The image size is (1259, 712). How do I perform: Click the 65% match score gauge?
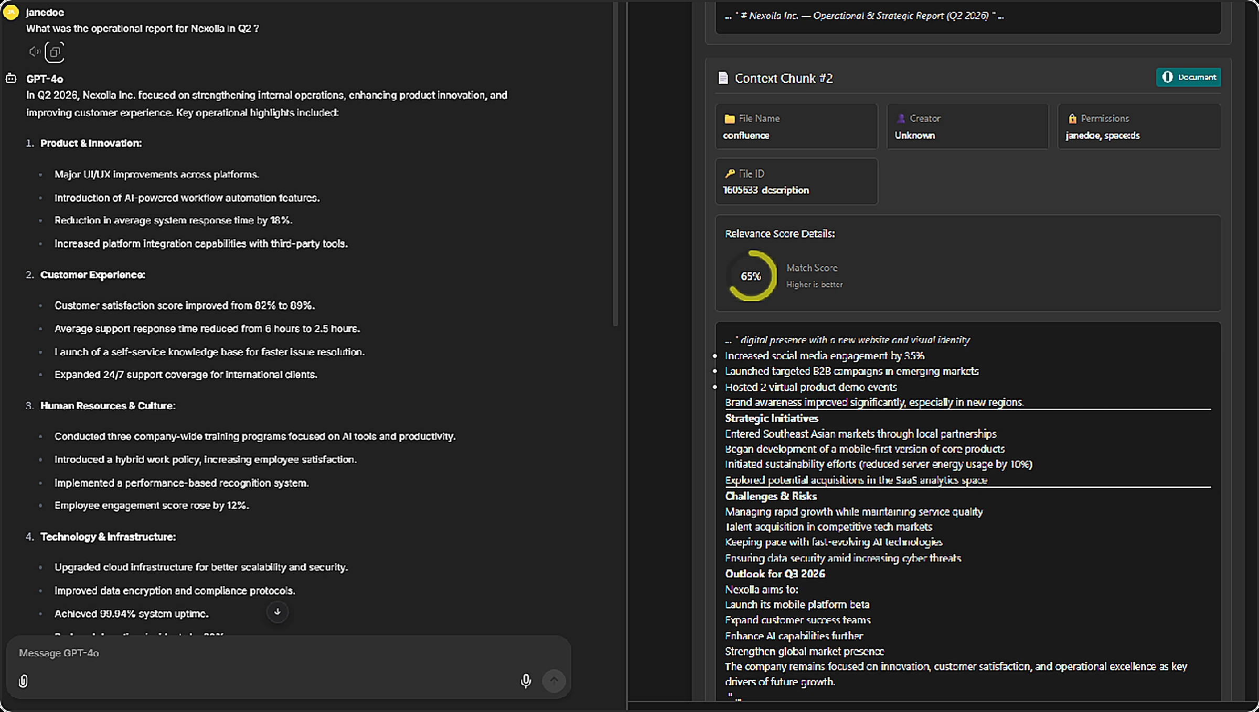pos(752,276)
